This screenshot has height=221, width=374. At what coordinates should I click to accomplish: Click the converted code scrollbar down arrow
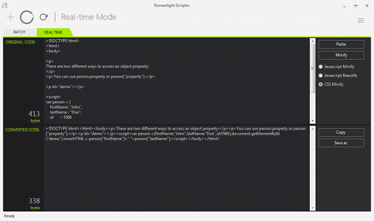coord(312,208)
